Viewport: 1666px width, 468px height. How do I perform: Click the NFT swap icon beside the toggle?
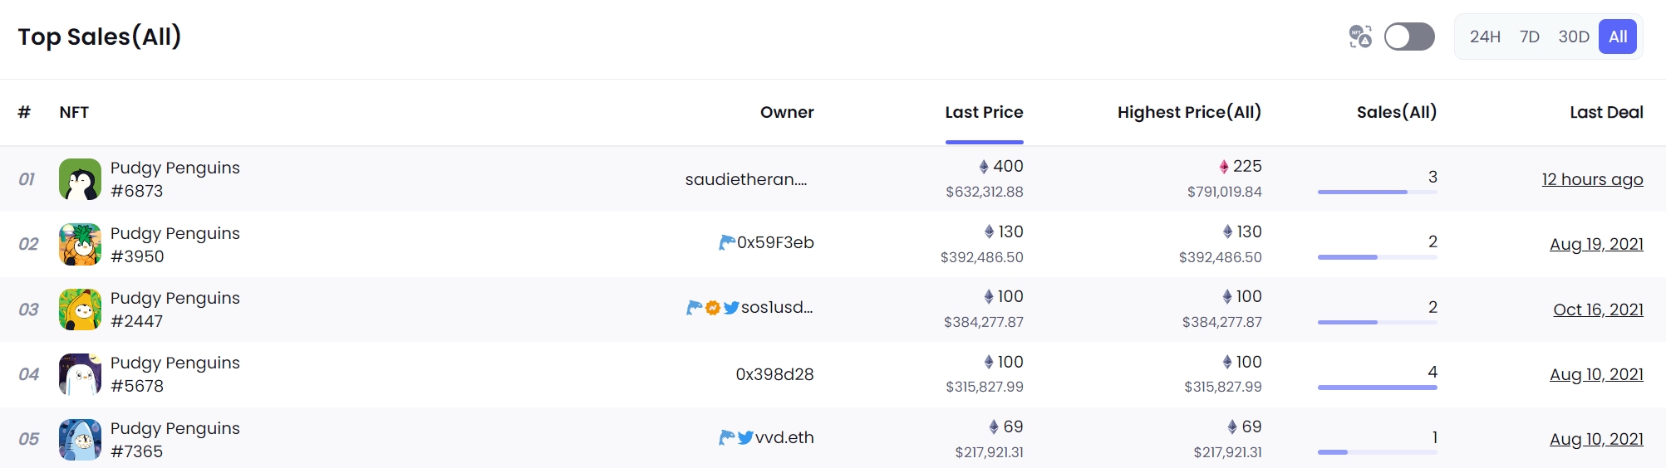point(1360,37)
